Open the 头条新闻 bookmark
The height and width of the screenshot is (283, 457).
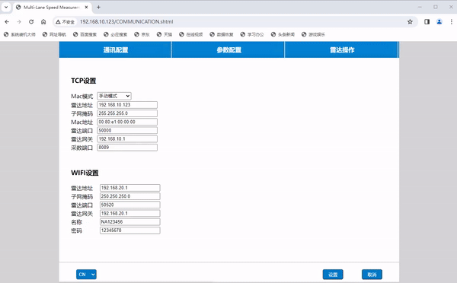(283, 34)
